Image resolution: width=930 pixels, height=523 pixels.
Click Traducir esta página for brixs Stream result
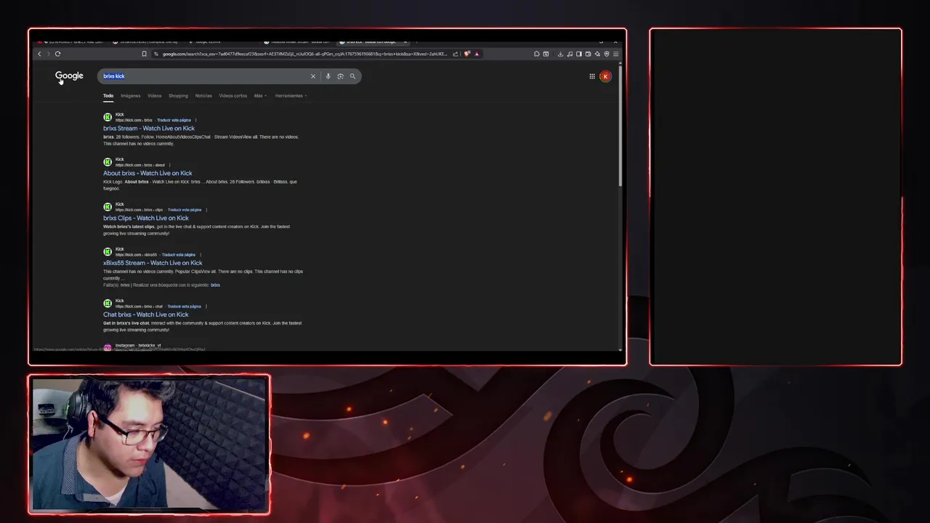click(x=174, y=121)
